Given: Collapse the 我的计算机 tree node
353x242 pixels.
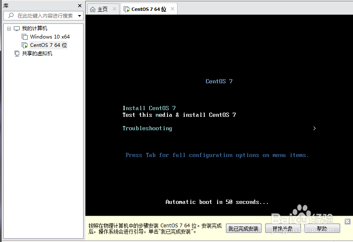Looking at the screenshot, I should [x=9, y=28].
